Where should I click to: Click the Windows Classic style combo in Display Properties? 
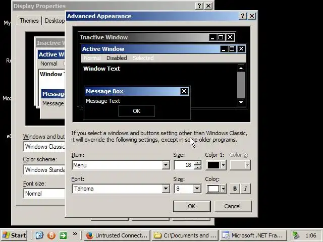click(44, 147)
